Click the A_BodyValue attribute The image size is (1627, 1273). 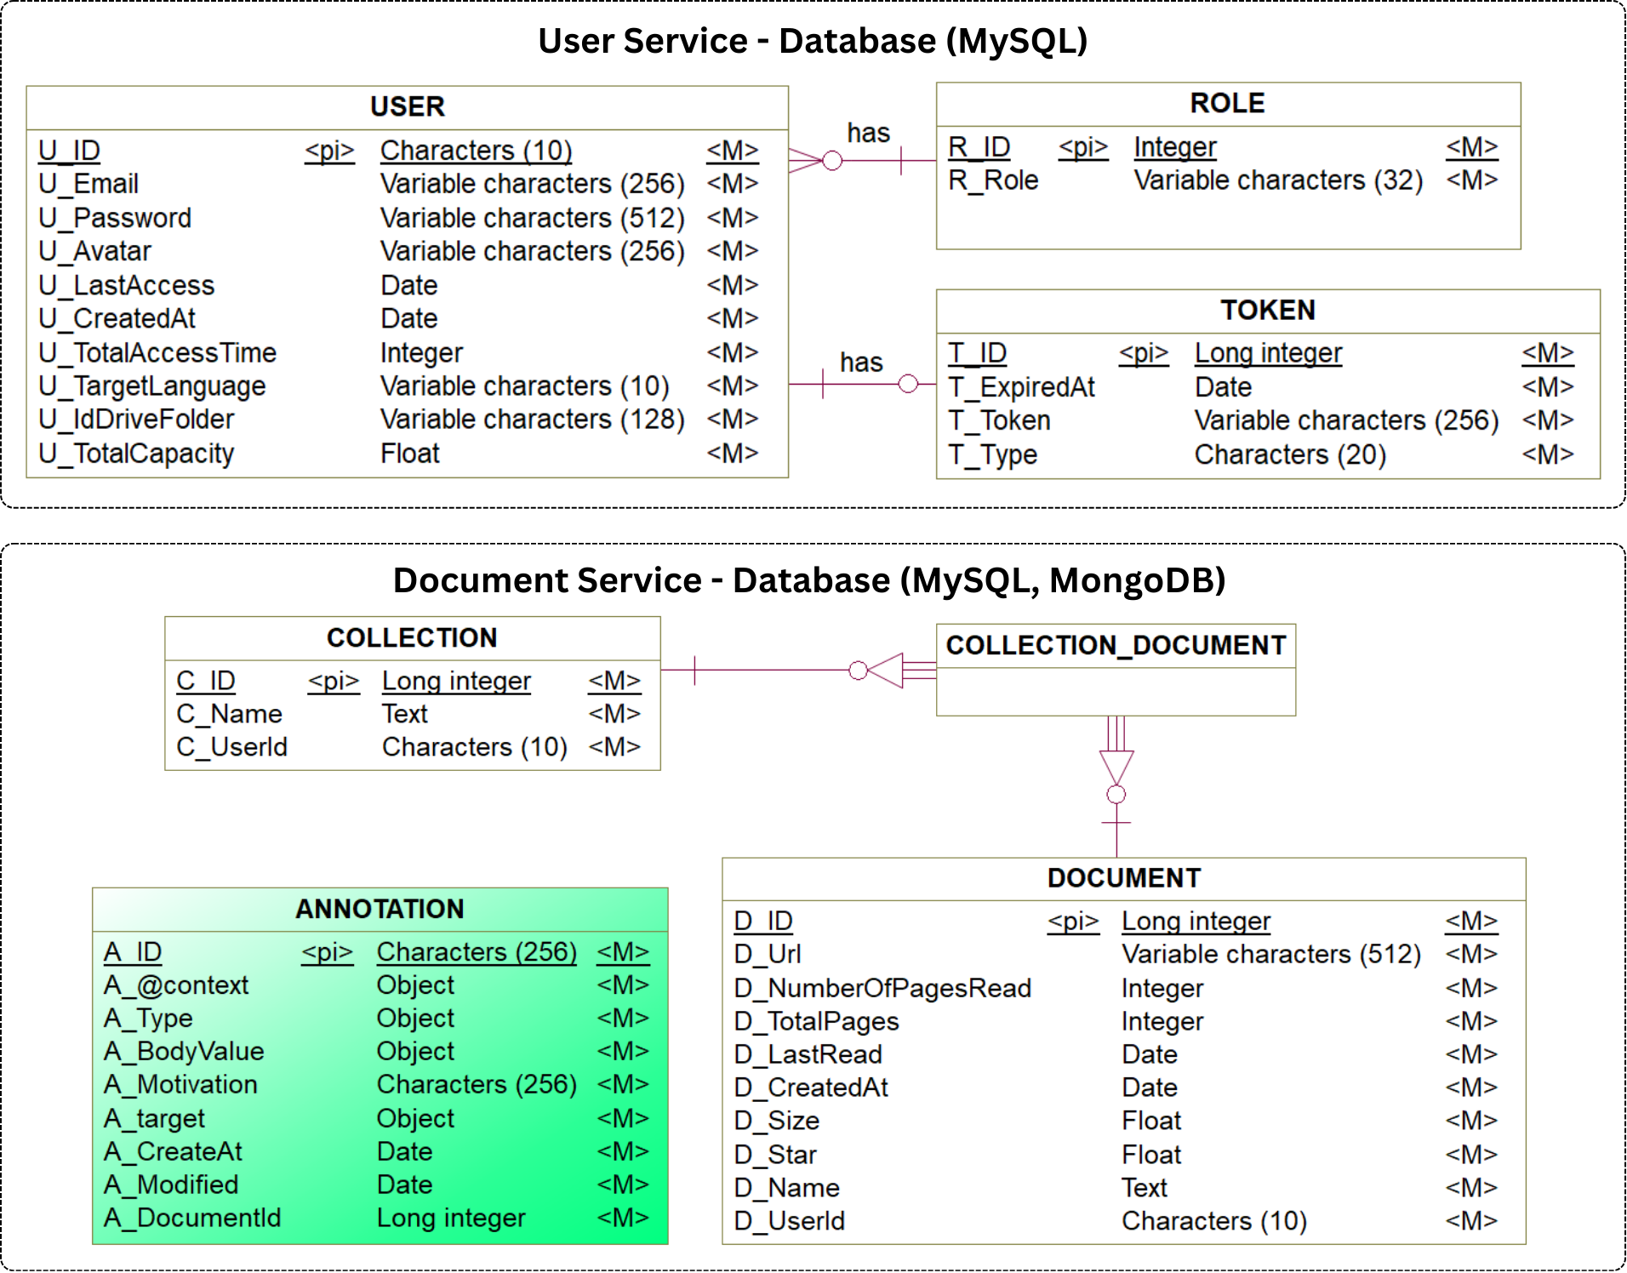tap(183, 1052)
